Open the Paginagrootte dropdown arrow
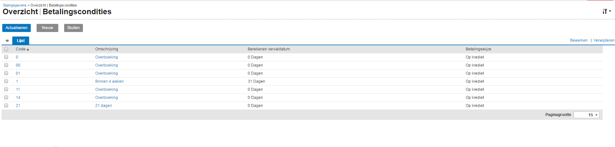The width and height of the screenshot is (615, 147). point(597,115)
